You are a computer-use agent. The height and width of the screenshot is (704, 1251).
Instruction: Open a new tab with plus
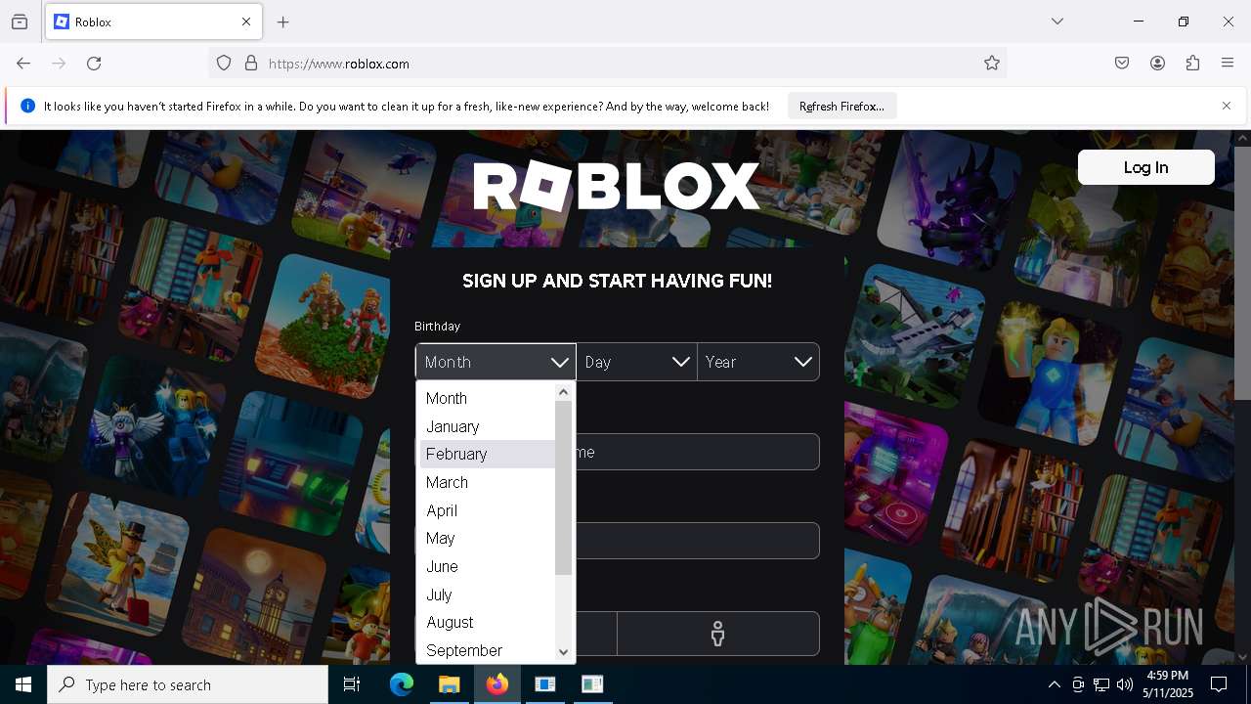coord(283,22)
